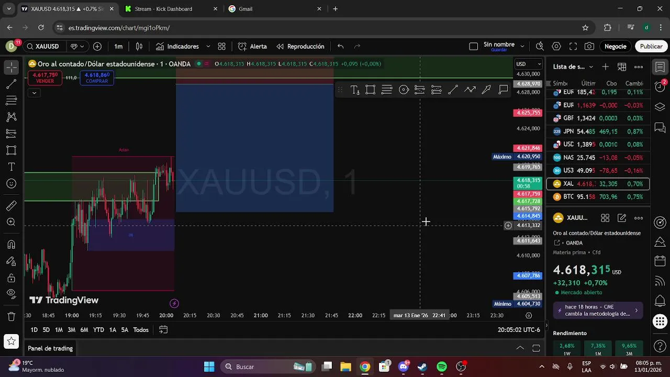Open watchlist advanced view table icon
The image size is (670, 377).
622,66
